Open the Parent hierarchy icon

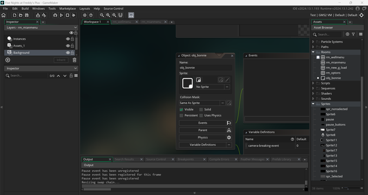[x=229, y=130]
